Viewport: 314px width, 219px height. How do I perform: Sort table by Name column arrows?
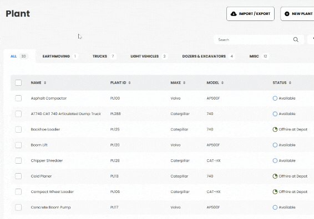pos(45,82)
